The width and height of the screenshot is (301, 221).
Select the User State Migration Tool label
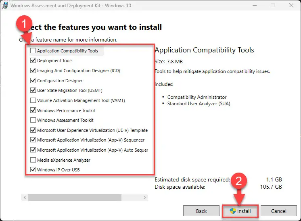(70, 90)
